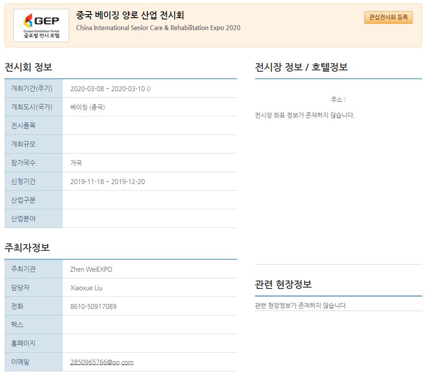Viewport: 427px width, 377px height.
Task: Click the 개최기간(주기) row label
Action: click(31, 88)
